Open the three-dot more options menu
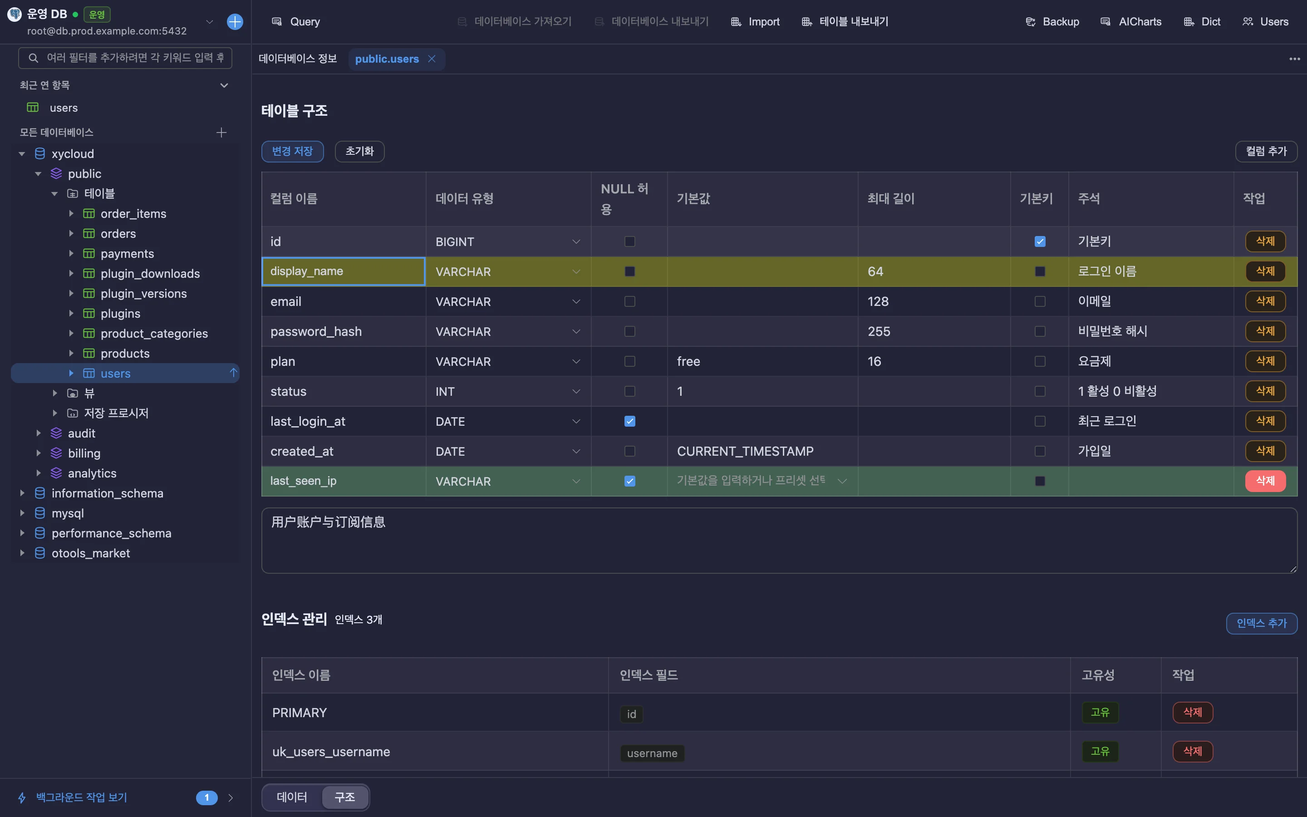This screenshot has width=1307, height=817. pos(1295,59)
